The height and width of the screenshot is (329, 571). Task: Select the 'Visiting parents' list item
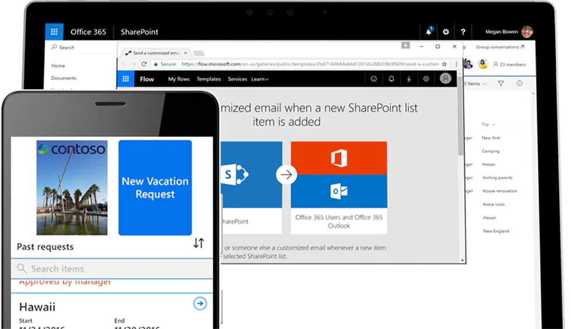pos(497,178)
